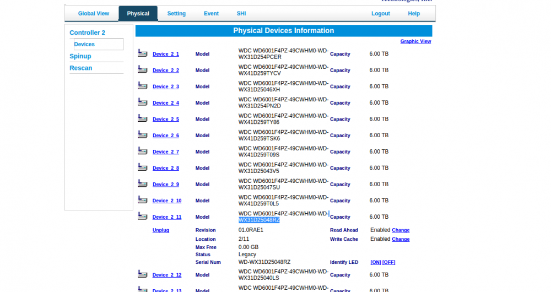Click model text ending WX31D25043V5
551x292 pixels.
tap(283, 167)
